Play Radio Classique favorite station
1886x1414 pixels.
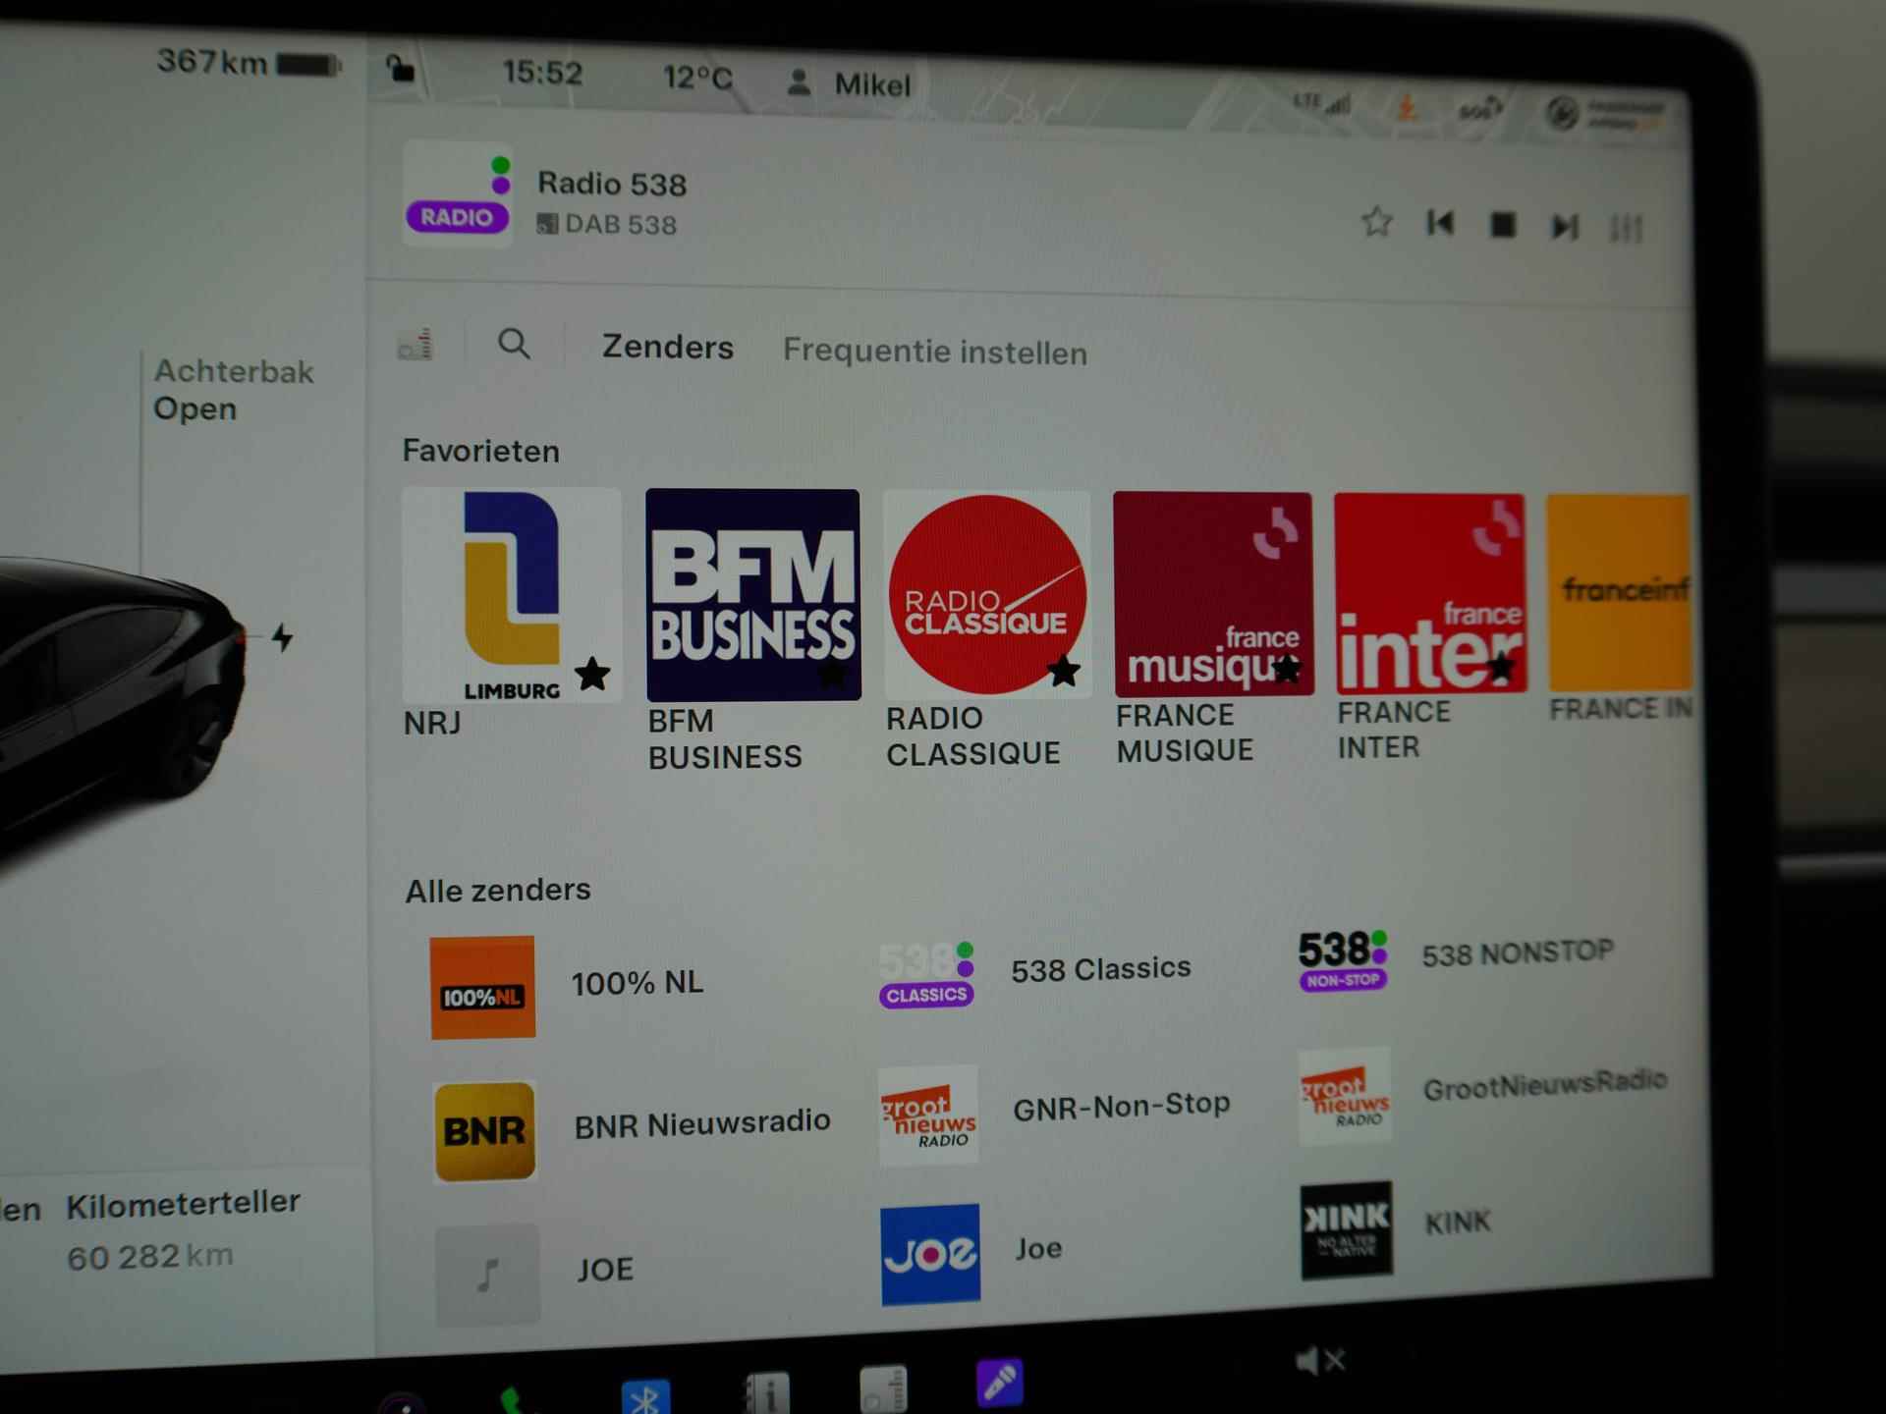click(x=987, y=595)
